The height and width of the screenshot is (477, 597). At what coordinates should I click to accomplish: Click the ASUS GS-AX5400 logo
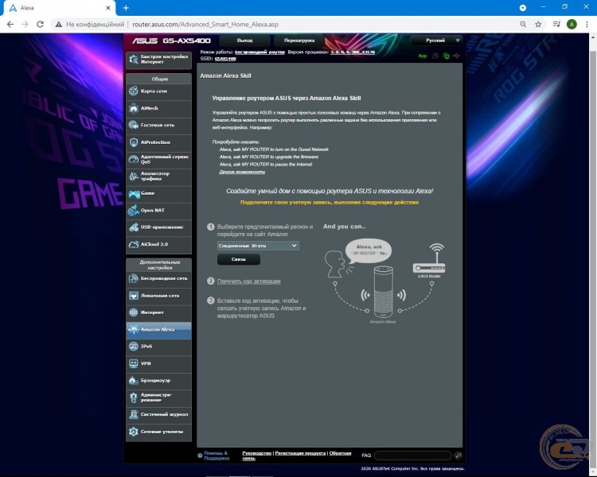point(171,41)
